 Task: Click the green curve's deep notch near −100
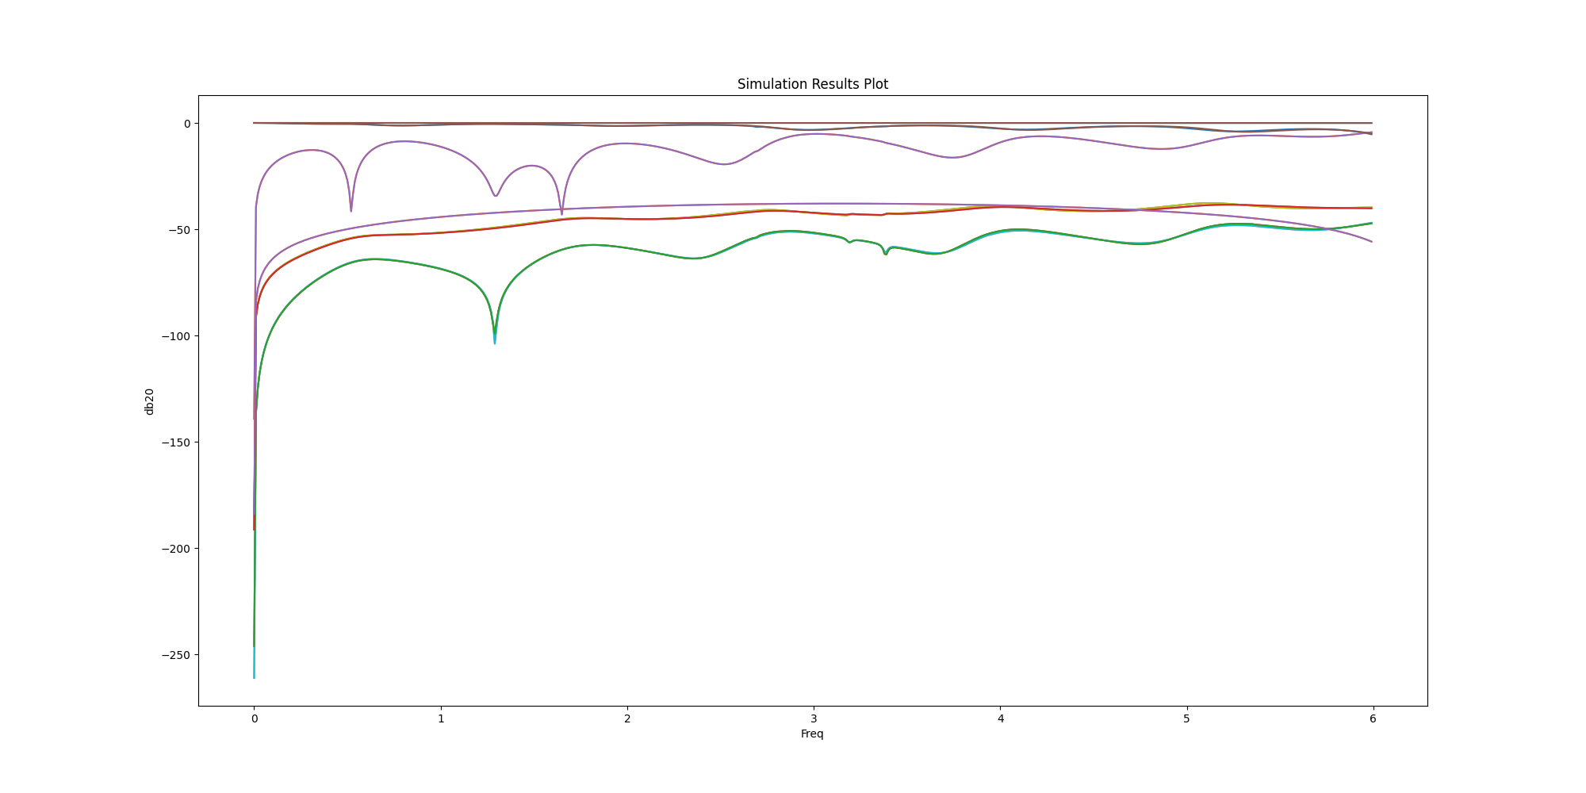click(495, 335)
